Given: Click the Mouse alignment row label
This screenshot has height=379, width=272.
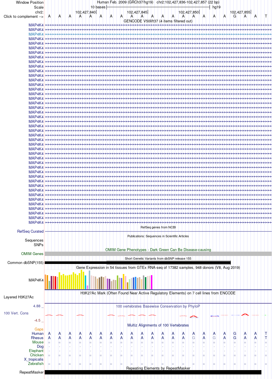Looking at the screenshot, I should pos(38,342).
